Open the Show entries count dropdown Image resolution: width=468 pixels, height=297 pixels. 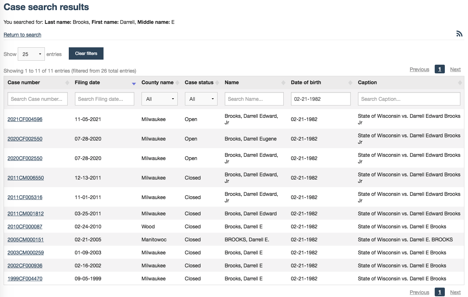31,54
